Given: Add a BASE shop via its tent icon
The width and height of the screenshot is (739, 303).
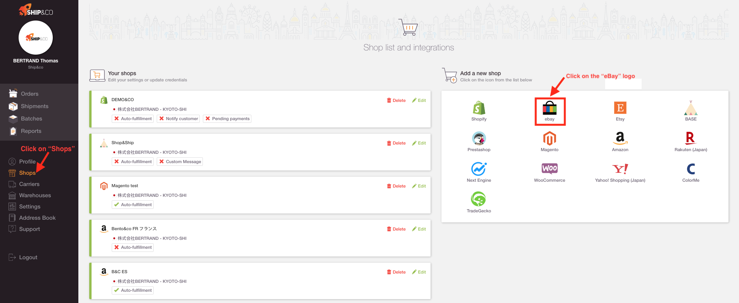Looking at the screenshot, I should point(691,108).
